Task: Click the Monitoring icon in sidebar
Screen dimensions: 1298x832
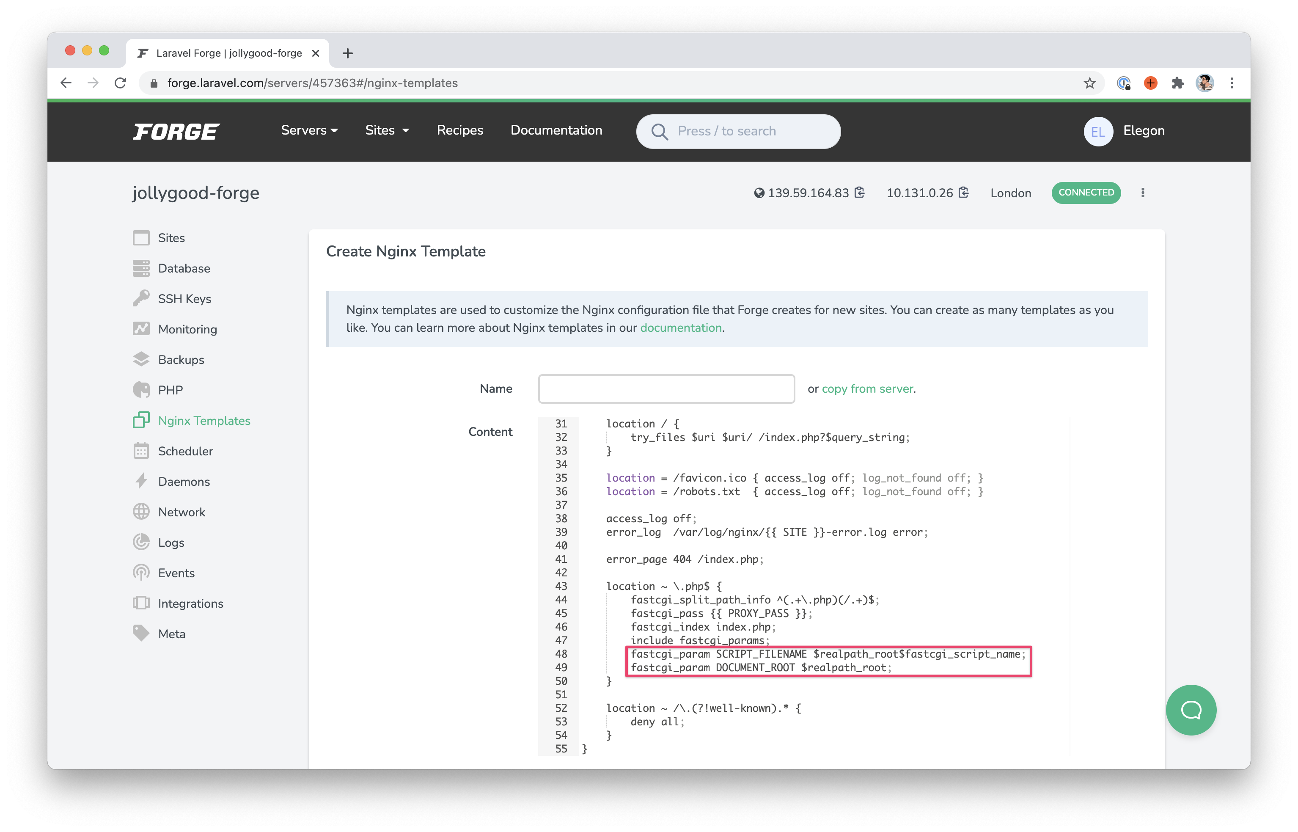Action: pyautogui.click(x=141, y=329)
